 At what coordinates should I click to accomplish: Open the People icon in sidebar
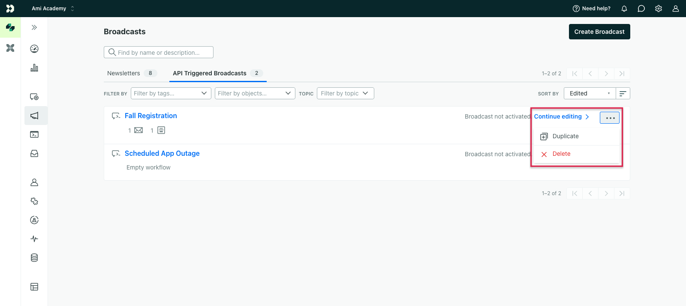(34, 182)
